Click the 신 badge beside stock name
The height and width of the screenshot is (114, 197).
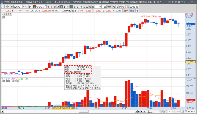[x=35, y=7]
